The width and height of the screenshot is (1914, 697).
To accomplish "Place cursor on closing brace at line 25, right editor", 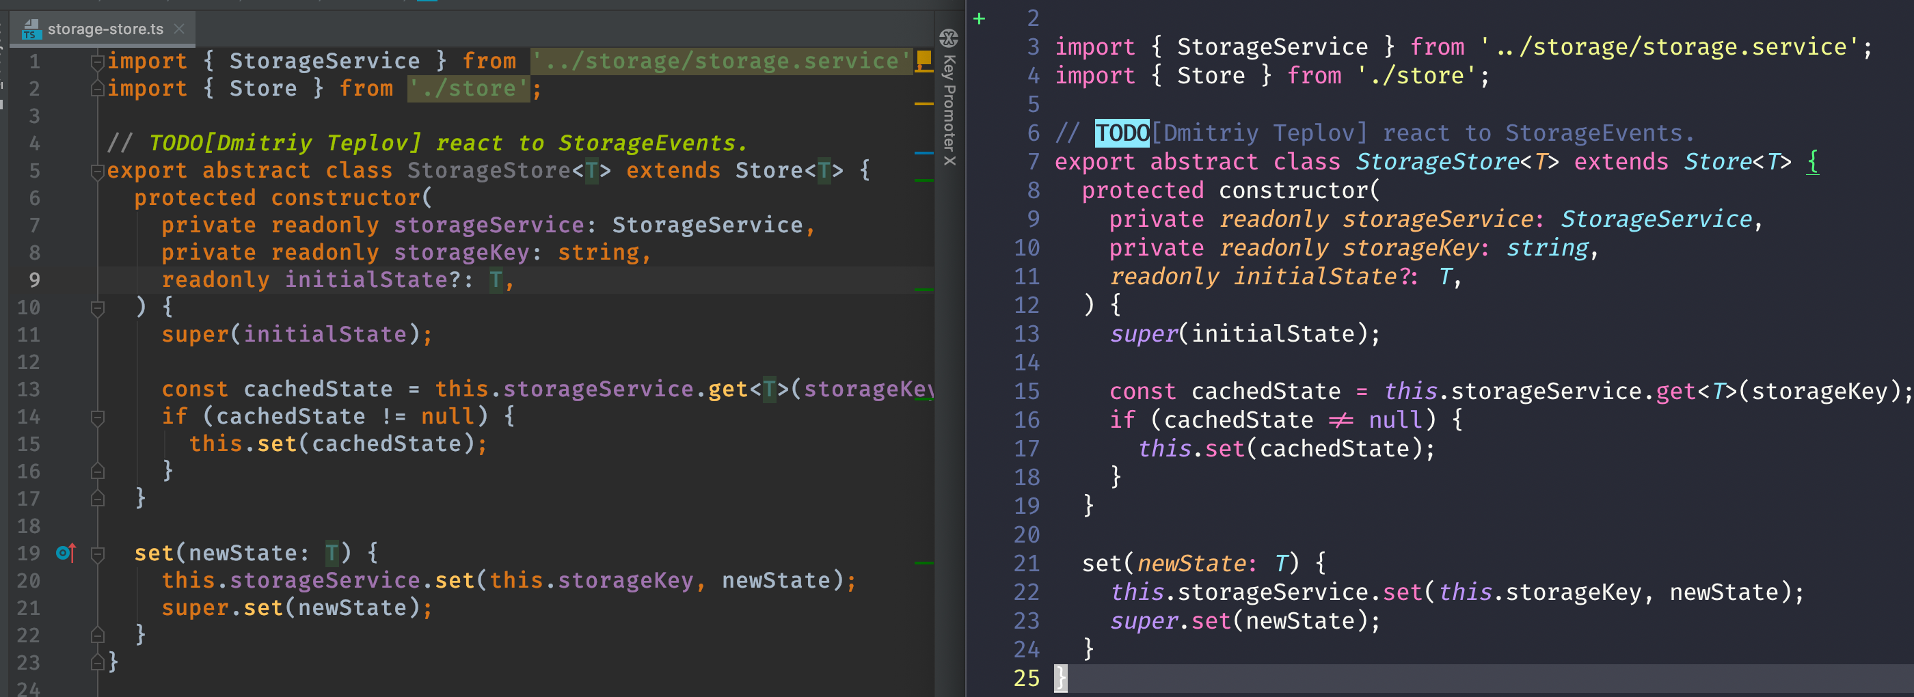I will click(x=1060, y=678).
